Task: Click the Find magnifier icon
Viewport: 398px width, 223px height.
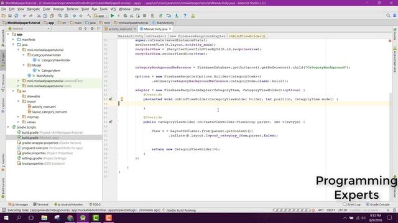Action: pos(60,15)
